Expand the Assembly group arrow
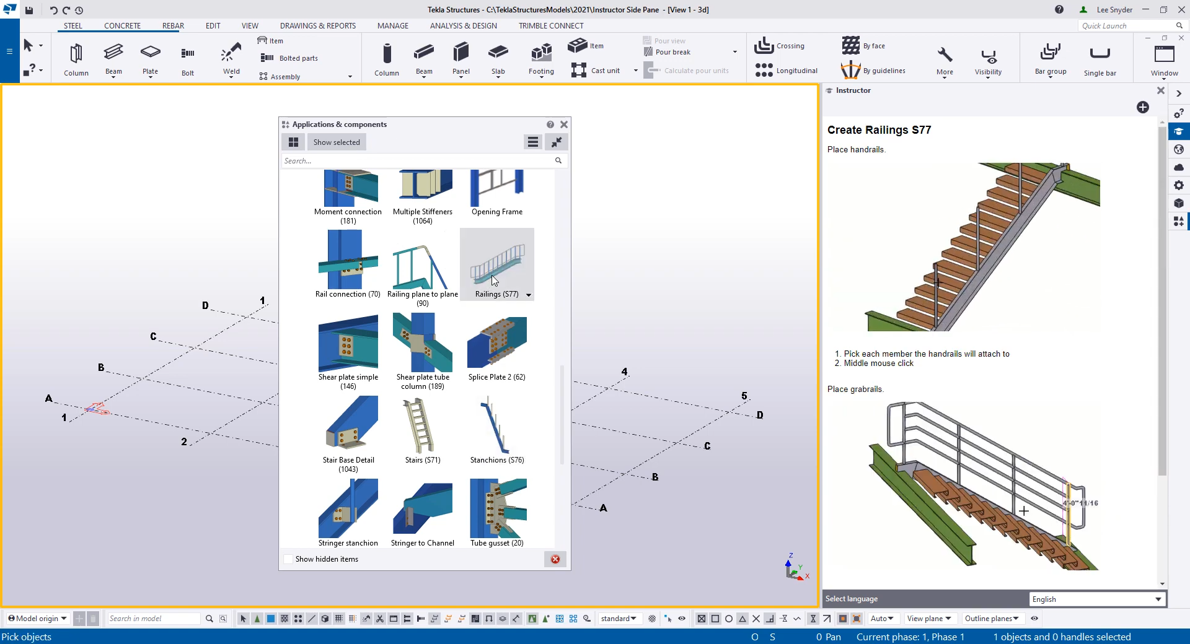 pyautogui.click(x=350, y=77)
